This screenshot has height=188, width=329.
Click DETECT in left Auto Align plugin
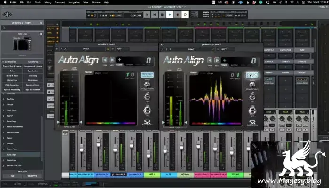pos(147,75)
